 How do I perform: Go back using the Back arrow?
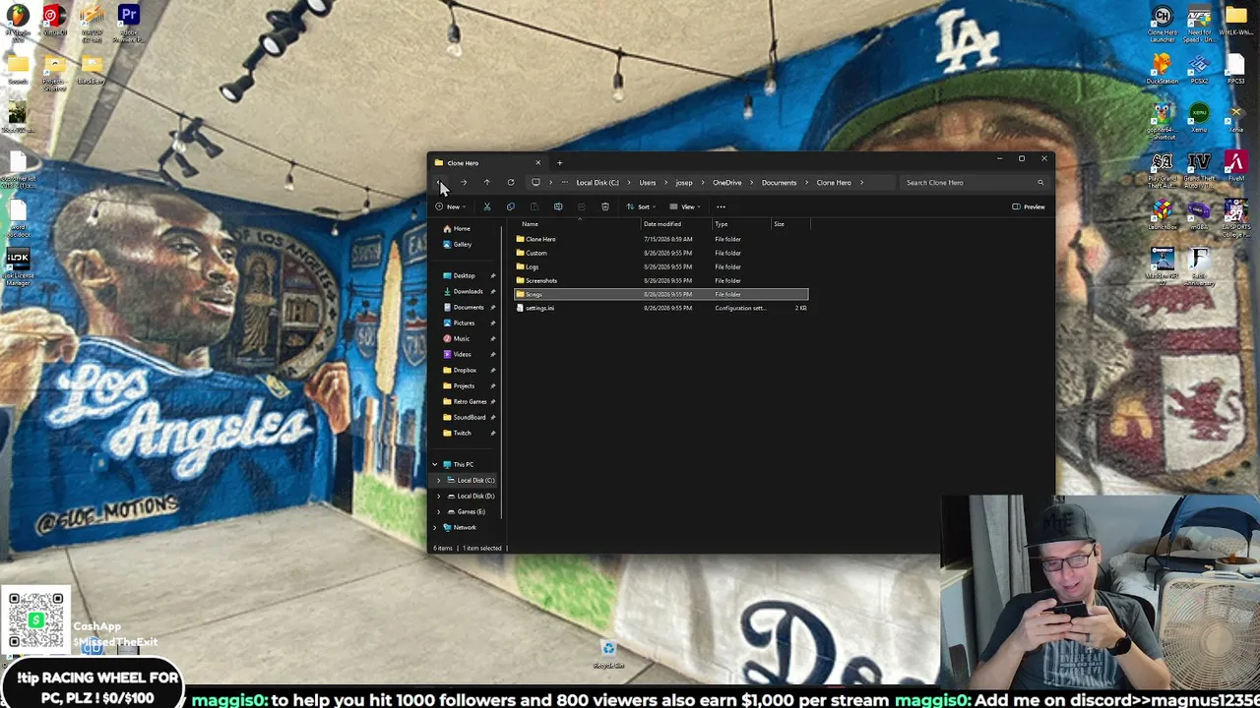(x=440, y=182)
